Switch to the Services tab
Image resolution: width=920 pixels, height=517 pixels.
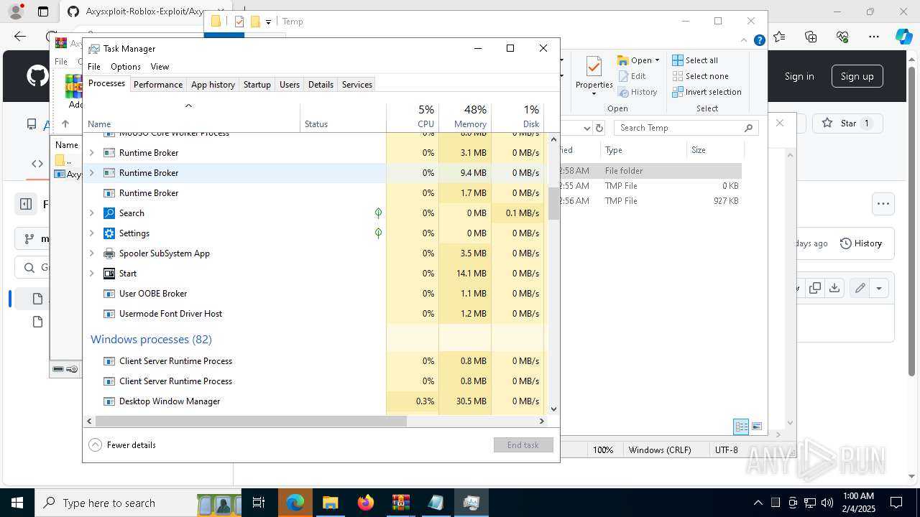pos(357,84)
